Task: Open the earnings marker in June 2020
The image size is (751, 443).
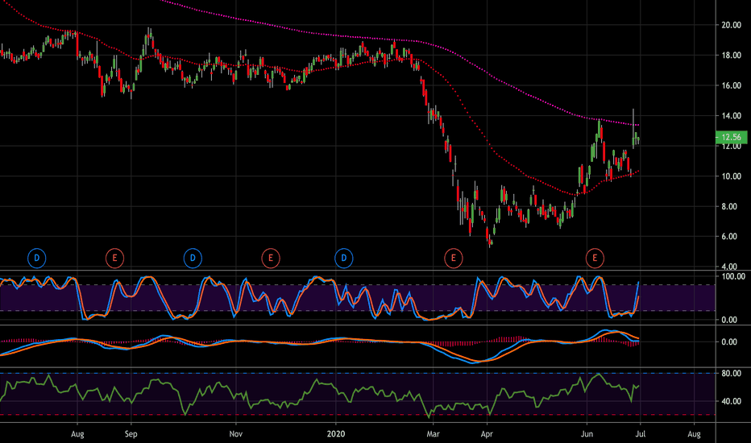Action: coord(595,258)
